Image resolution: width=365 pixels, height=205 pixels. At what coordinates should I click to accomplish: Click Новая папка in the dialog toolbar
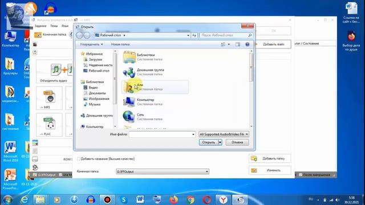coord(120,44)
